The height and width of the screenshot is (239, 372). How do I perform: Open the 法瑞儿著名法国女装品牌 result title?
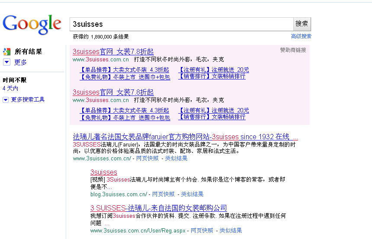point(185,137)
